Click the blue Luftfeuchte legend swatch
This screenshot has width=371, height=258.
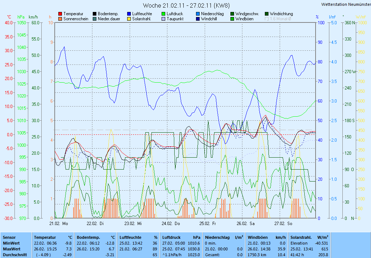[129, 14]
